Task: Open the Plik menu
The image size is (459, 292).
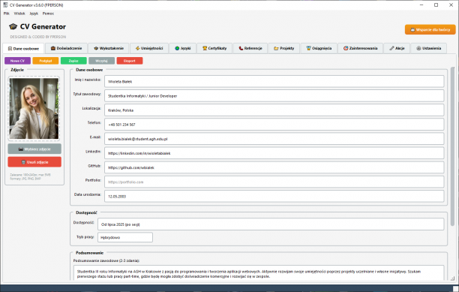Action: coord(7,14)
